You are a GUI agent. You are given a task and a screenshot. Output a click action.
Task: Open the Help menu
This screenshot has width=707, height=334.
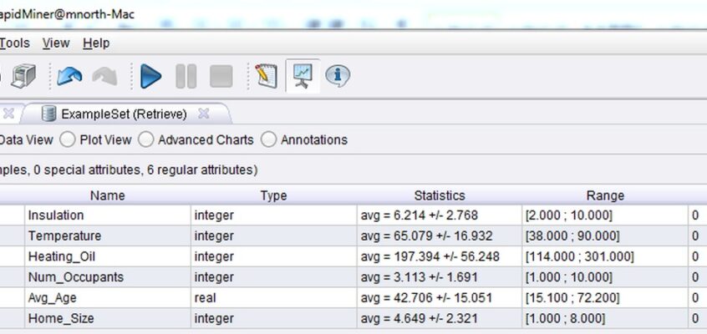pos(96,43)
